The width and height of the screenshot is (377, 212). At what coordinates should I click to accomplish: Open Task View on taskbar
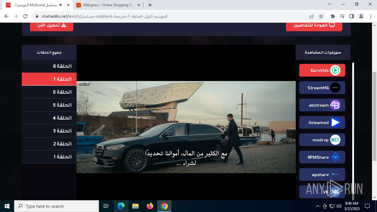coord(106,206)
